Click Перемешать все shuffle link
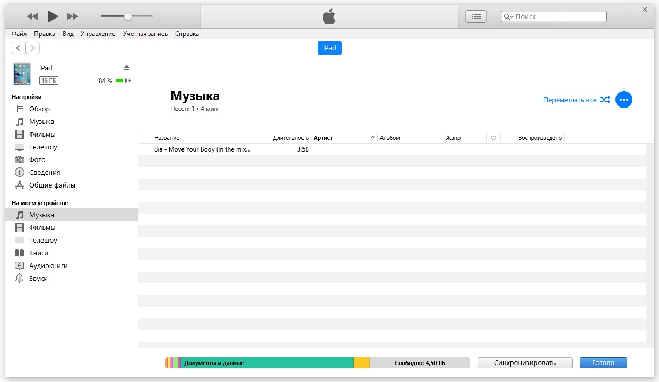 pos(576,100)
